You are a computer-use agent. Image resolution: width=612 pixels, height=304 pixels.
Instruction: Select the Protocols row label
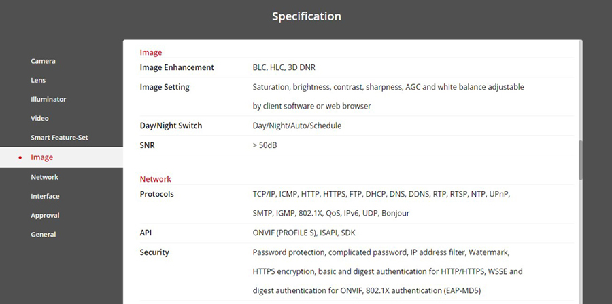[156, 194]
